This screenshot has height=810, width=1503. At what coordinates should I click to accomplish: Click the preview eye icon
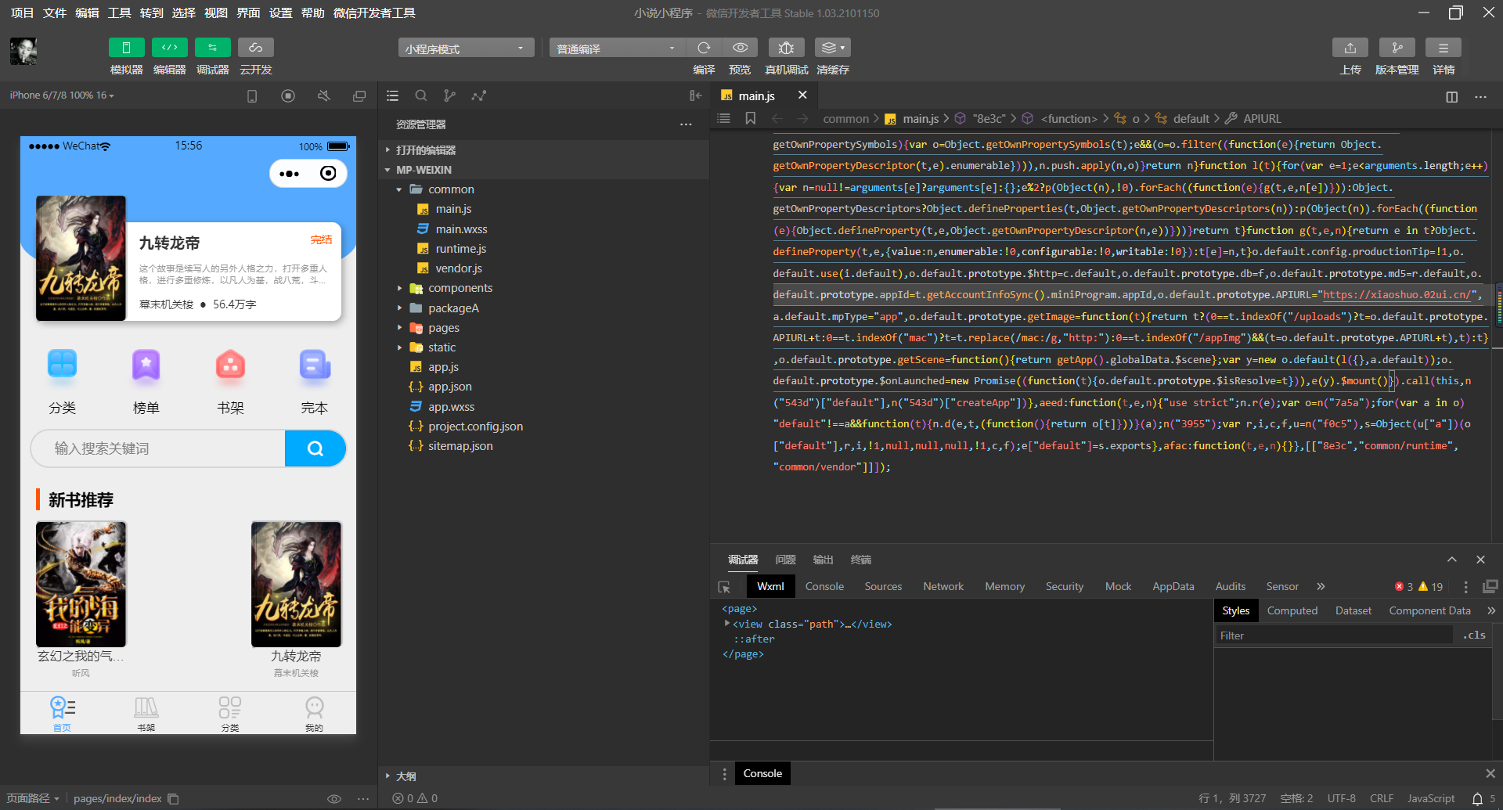pyautogui.click(x=740, y=48)
